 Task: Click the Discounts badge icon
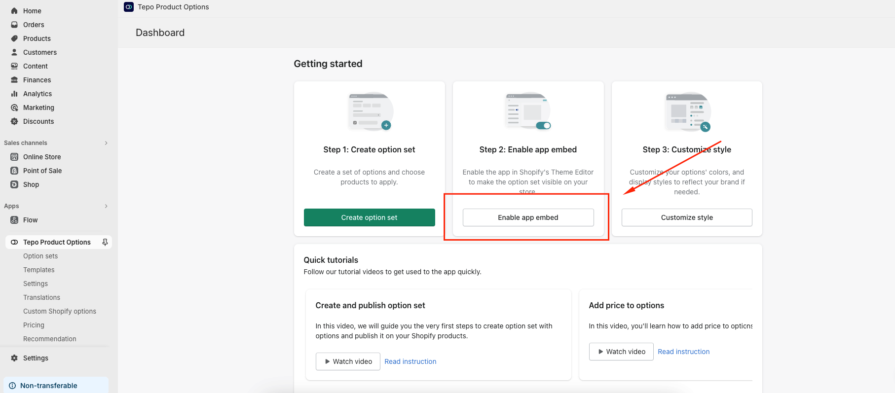point(14,121)
